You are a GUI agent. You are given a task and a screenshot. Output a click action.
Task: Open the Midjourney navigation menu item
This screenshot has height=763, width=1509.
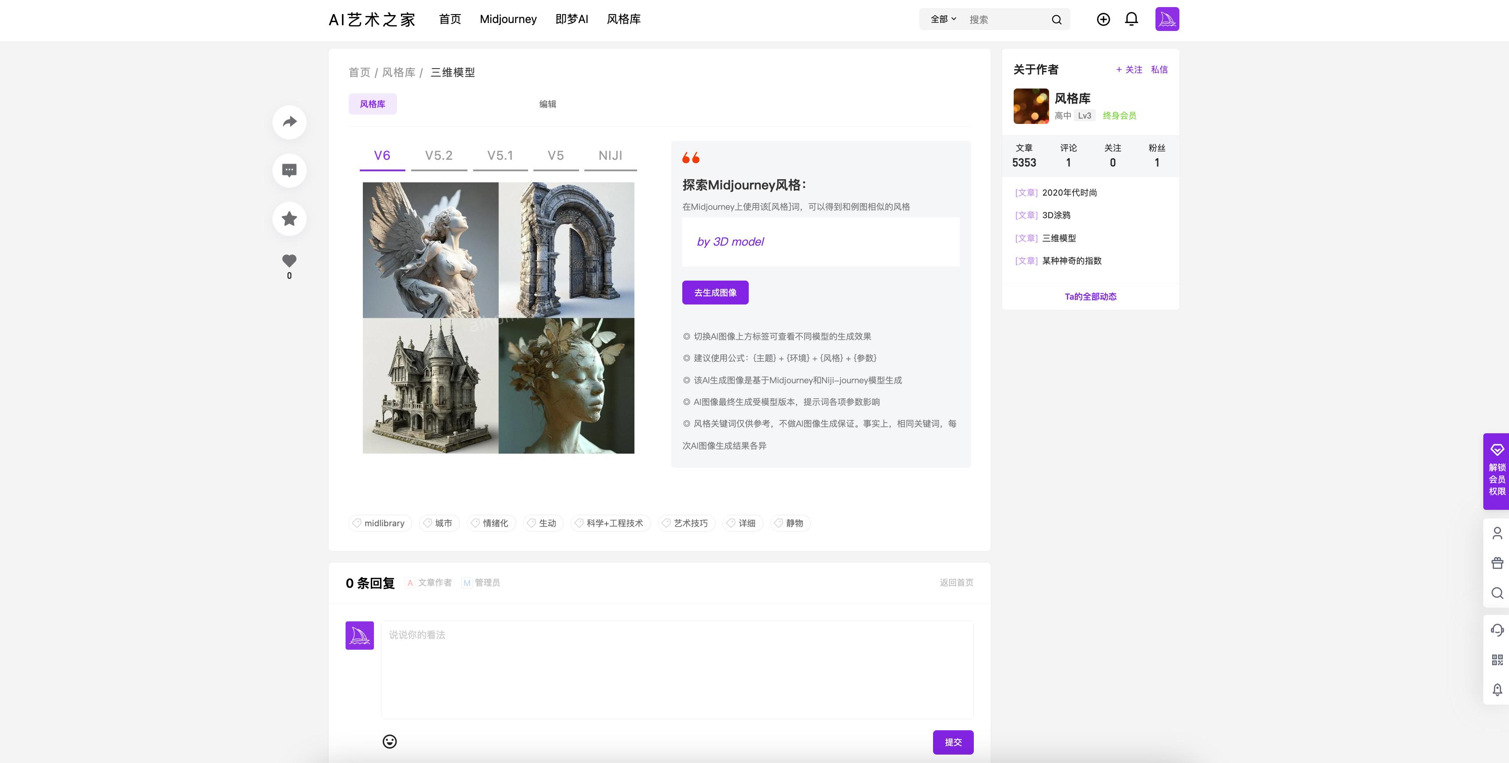(x=507, y=19)
